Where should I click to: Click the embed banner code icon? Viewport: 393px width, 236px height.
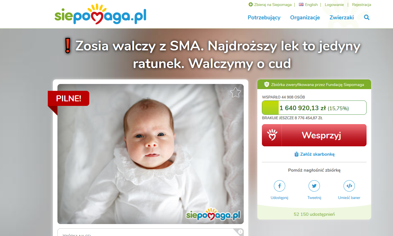point(349,186)
